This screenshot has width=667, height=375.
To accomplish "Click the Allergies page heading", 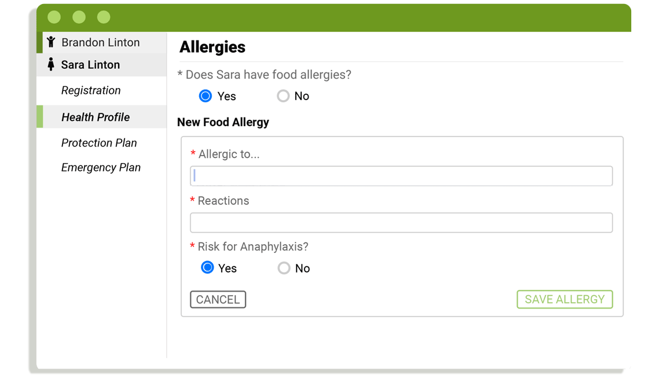I will tap(212, 47).
